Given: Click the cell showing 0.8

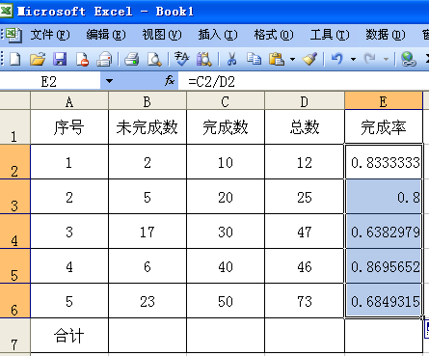Looking at the screenshot, I should pyautogui.click(x=384, y=197).
